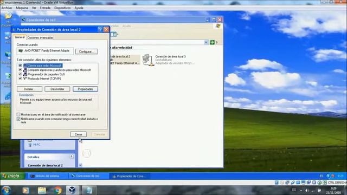
Task: Show hidden host tray icons arrow
Action: (301, 190)
